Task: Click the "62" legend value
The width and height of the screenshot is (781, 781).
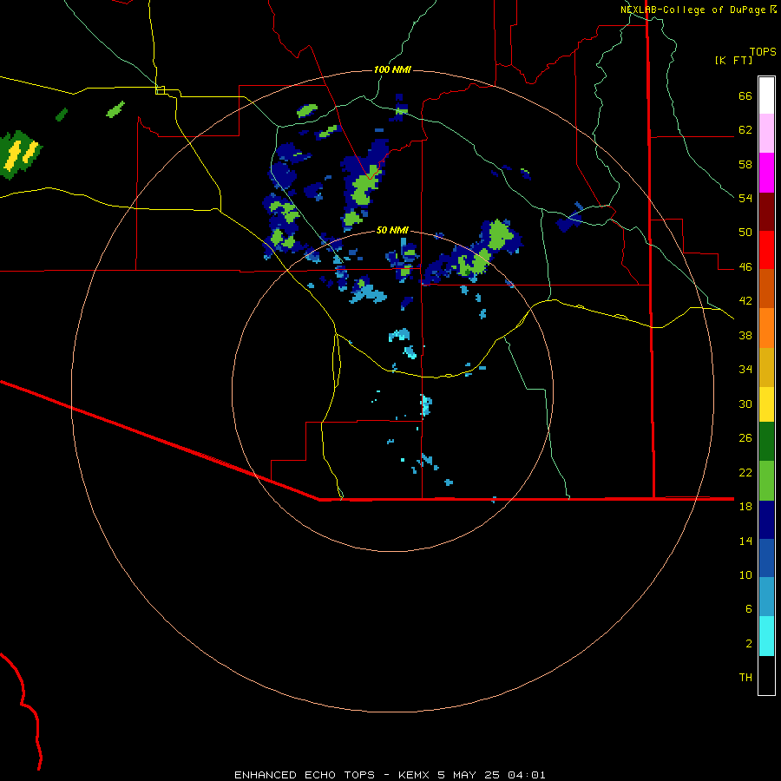Action: (x=745, y=130)
